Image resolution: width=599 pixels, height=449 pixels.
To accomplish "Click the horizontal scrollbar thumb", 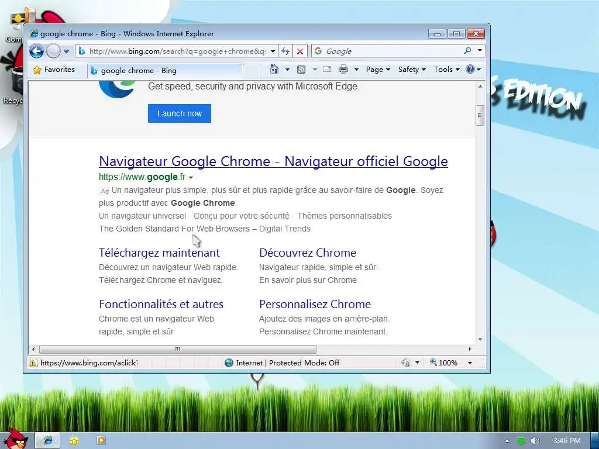I will (178, 349).
